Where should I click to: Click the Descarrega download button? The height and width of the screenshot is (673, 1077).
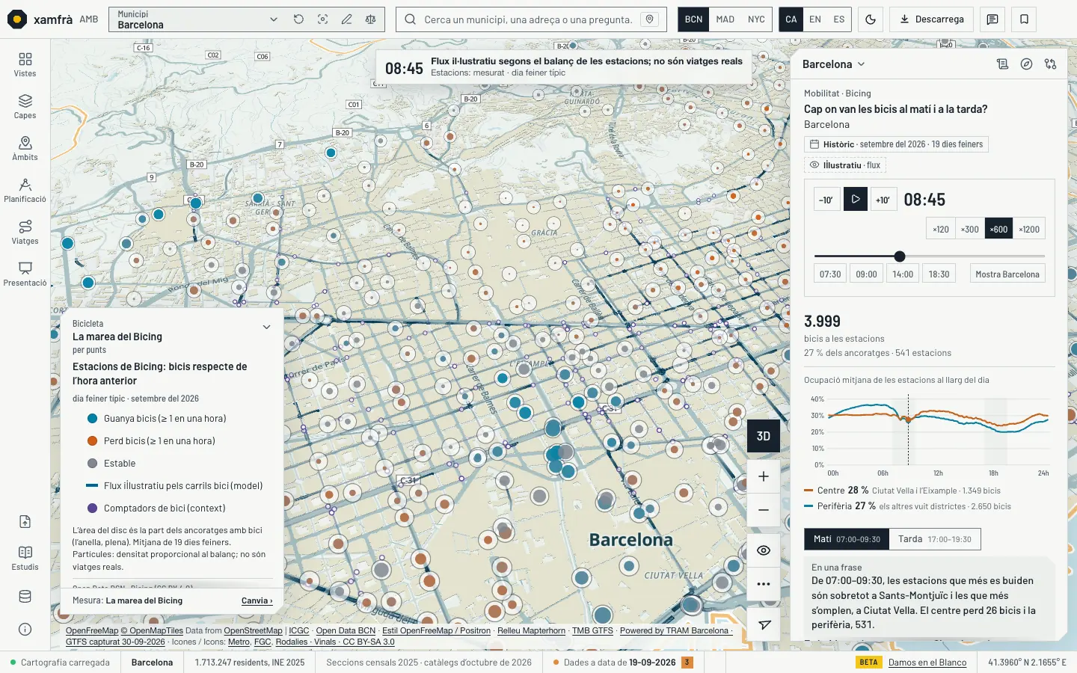(931, 19)
